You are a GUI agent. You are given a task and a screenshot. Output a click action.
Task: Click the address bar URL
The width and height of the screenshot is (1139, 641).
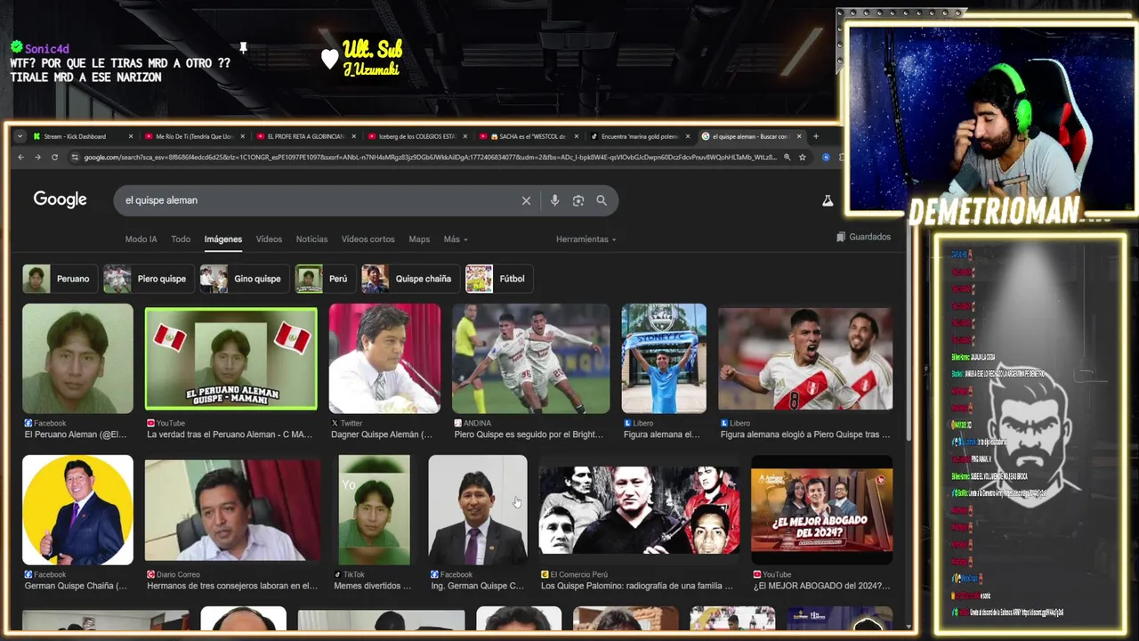tap(431, 158)
